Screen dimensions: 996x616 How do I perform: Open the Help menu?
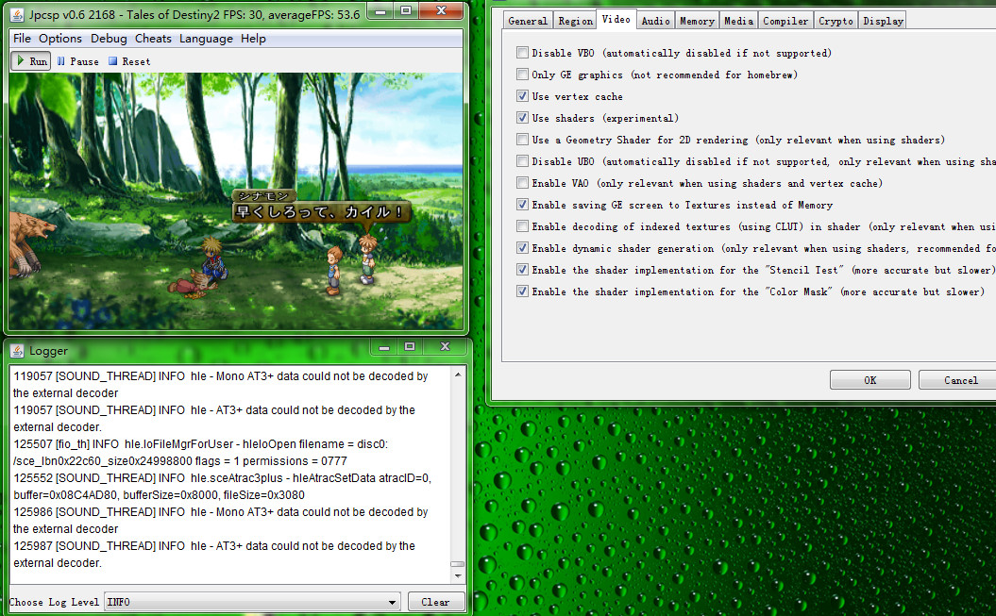point(253,39)
